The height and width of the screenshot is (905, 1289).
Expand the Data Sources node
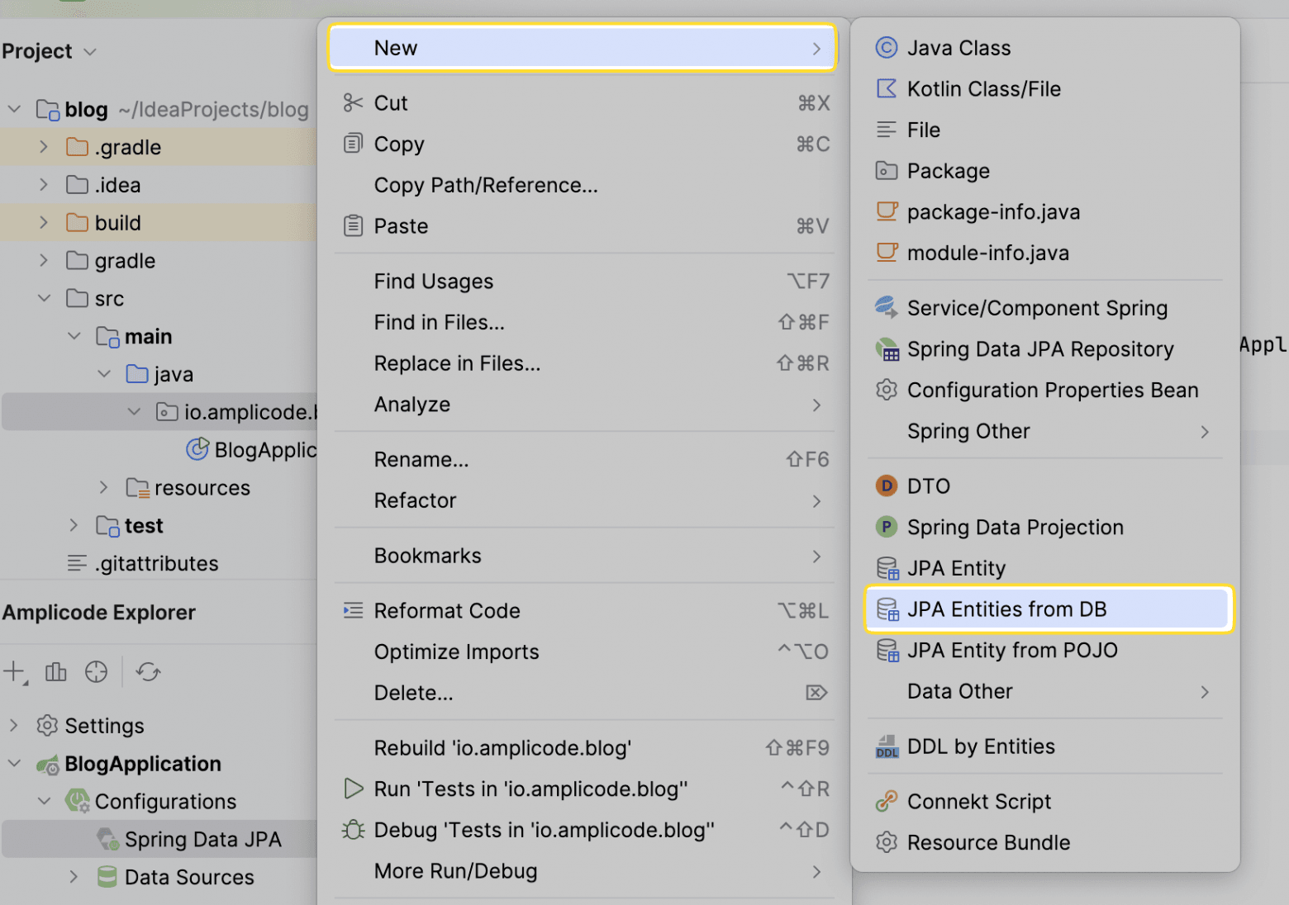(74, 876)
